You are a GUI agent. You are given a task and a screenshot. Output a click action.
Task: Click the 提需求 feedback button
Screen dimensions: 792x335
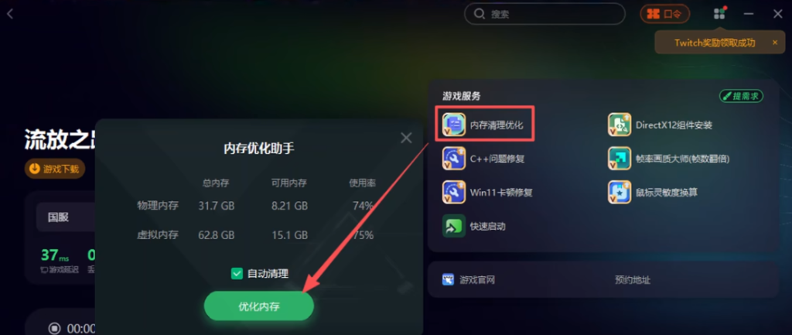pos(741,96)
